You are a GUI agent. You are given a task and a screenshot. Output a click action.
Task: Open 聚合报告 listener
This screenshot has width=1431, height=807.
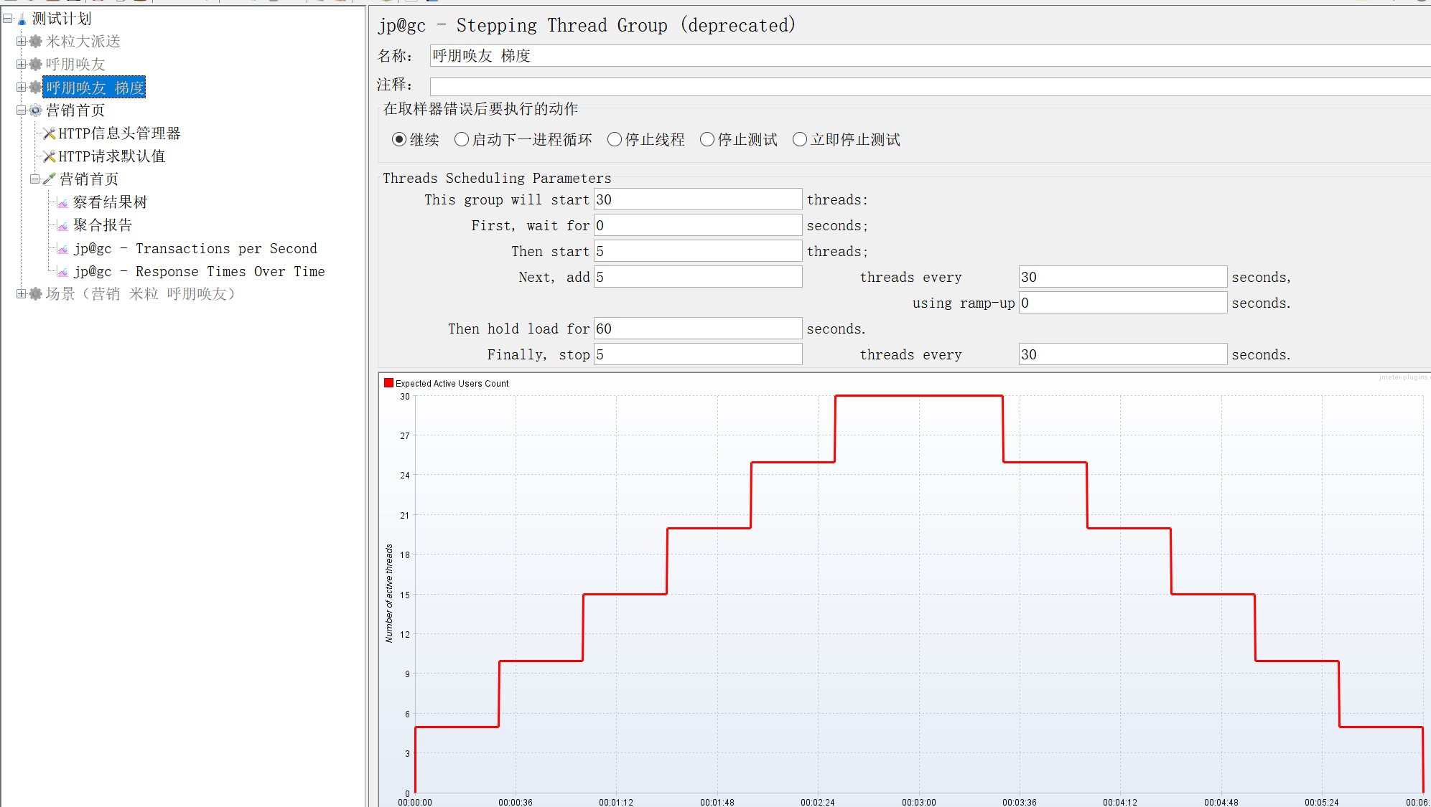pyautogui.click(x=103, y=225)
